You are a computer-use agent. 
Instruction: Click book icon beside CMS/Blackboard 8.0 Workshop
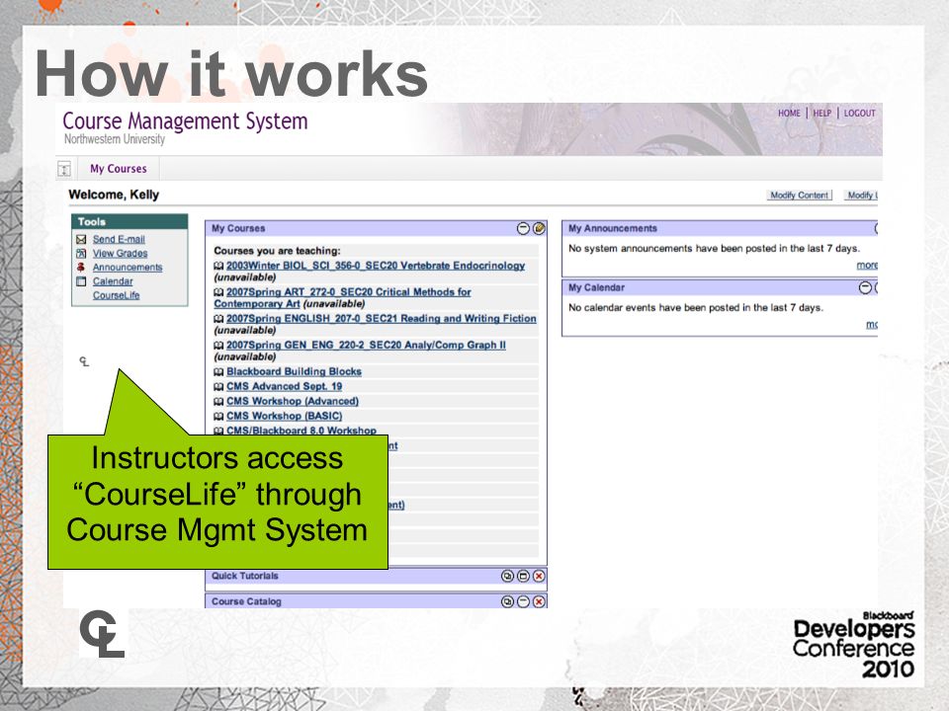point(219,432)
